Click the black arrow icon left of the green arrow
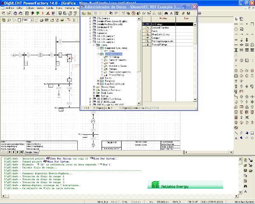Screen dimensions: 255x204 33,13
